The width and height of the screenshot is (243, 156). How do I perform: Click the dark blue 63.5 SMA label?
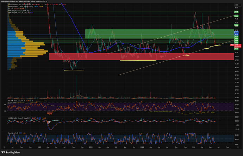pos(236,35)
